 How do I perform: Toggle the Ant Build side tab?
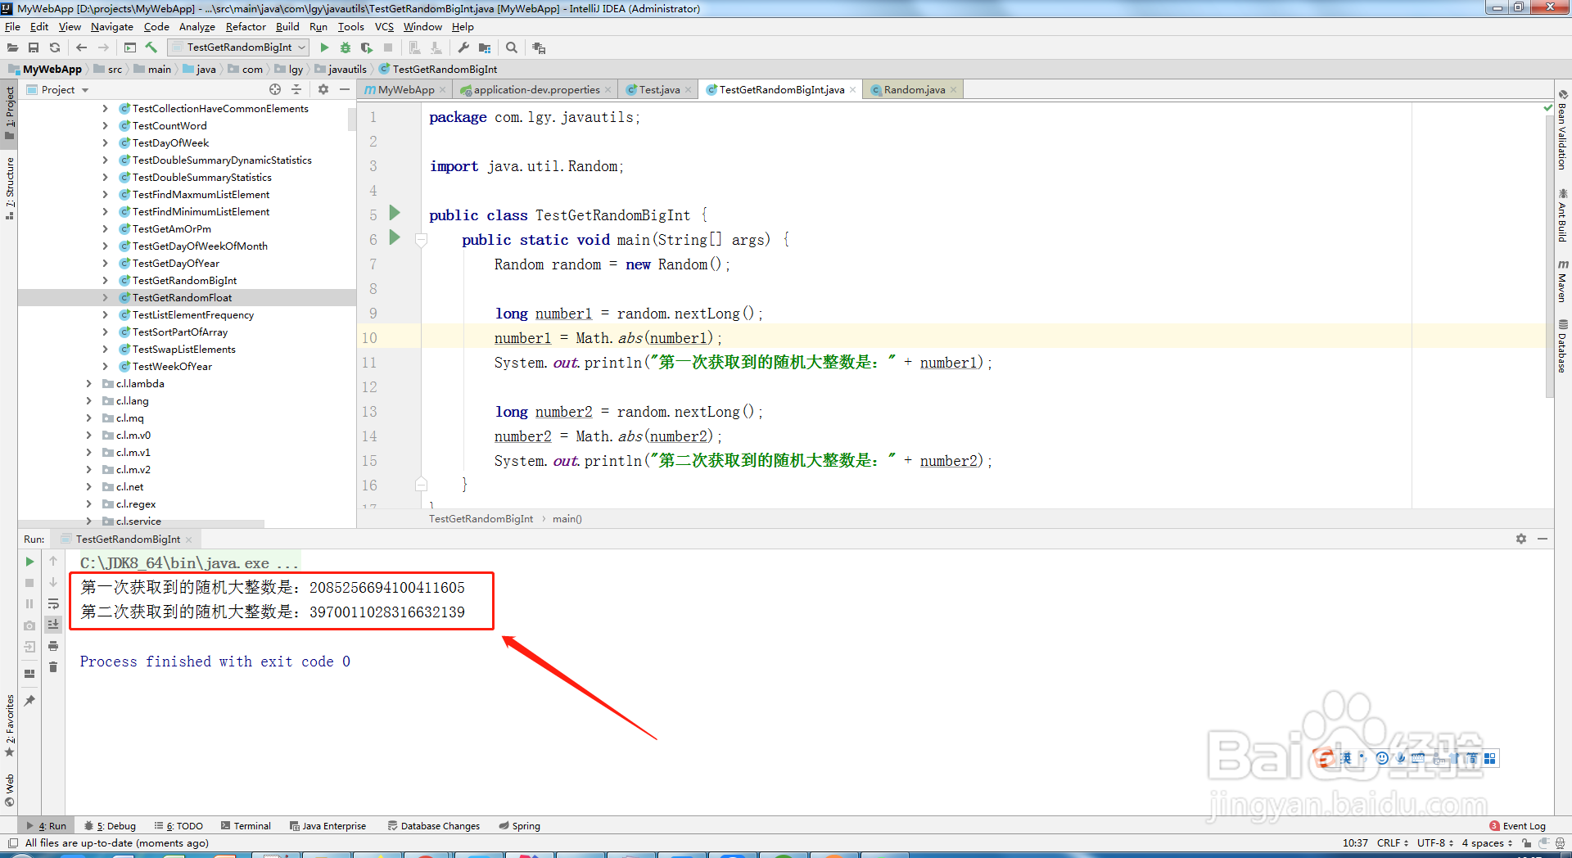[1563, 214]
